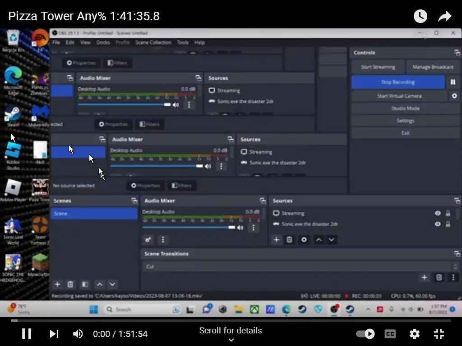Click the Windows Start button

94,310
